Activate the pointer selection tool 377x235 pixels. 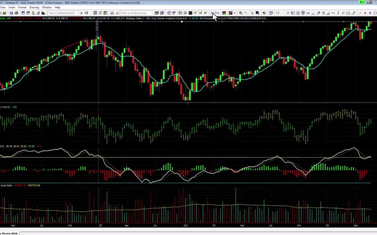pos(252,13)
